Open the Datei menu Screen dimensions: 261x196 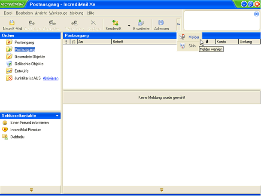click(8, 13)
